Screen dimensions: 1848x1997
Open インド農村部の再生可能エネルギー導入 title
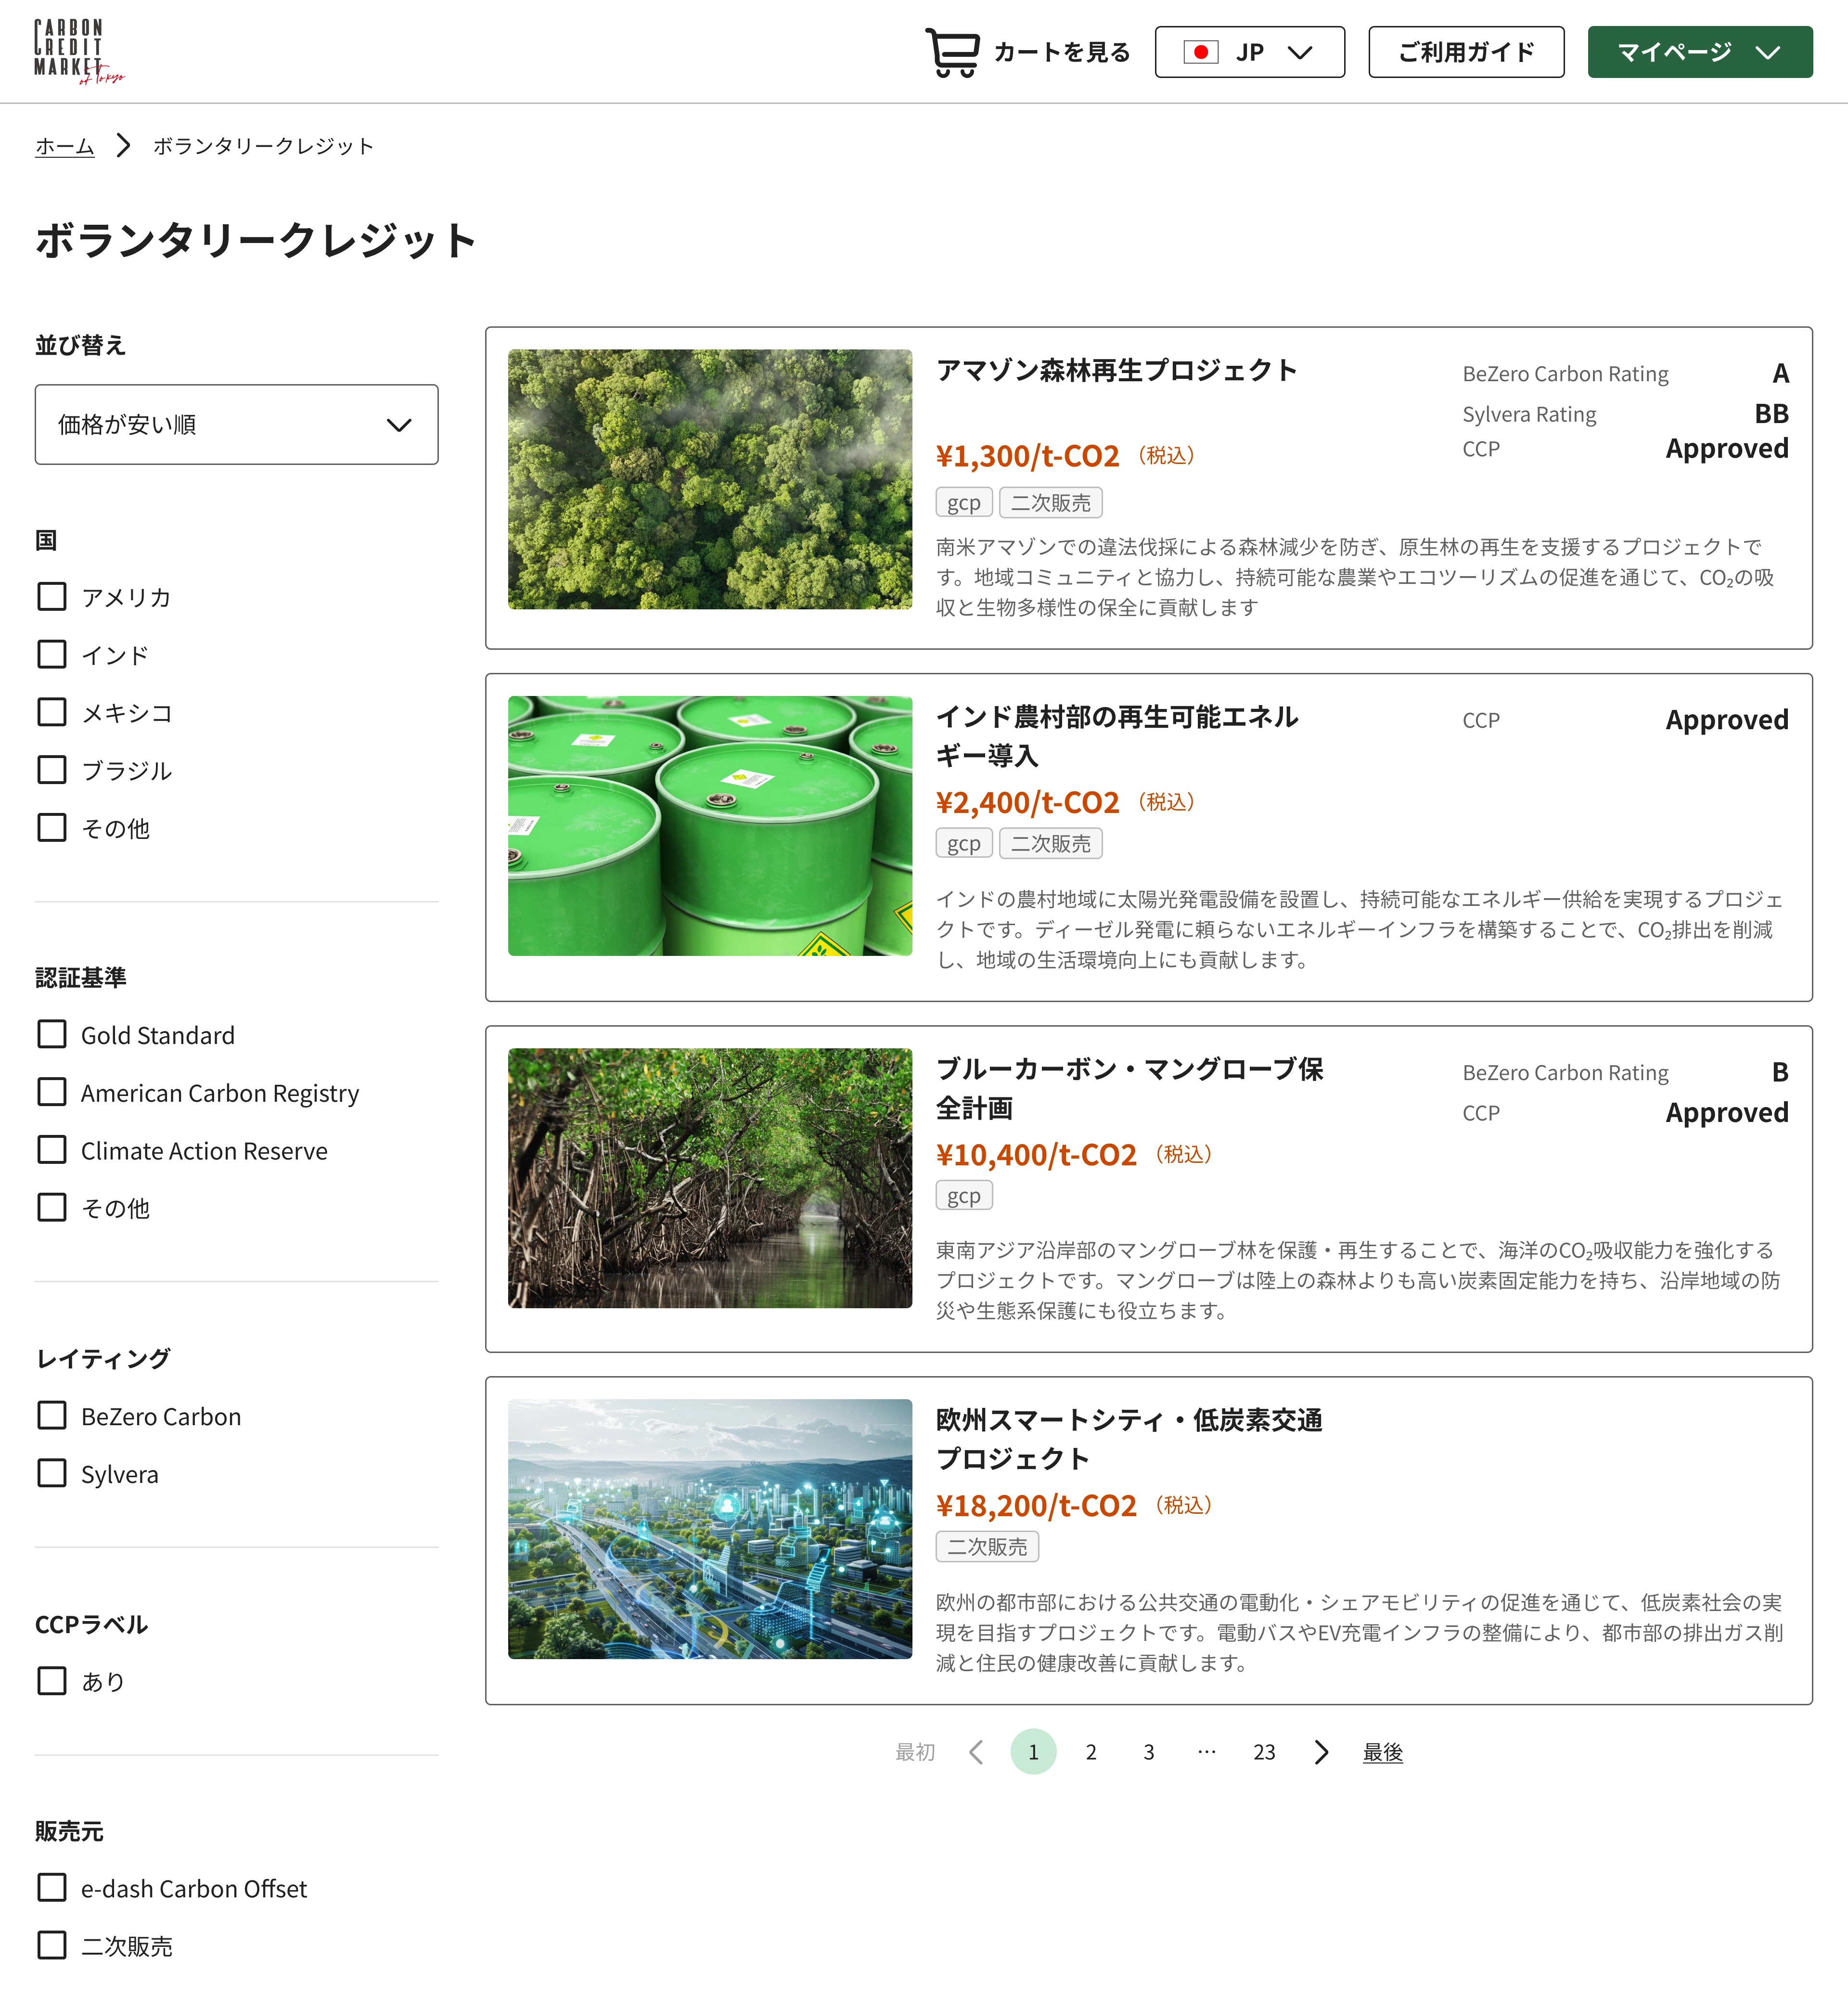(1116, 736)
